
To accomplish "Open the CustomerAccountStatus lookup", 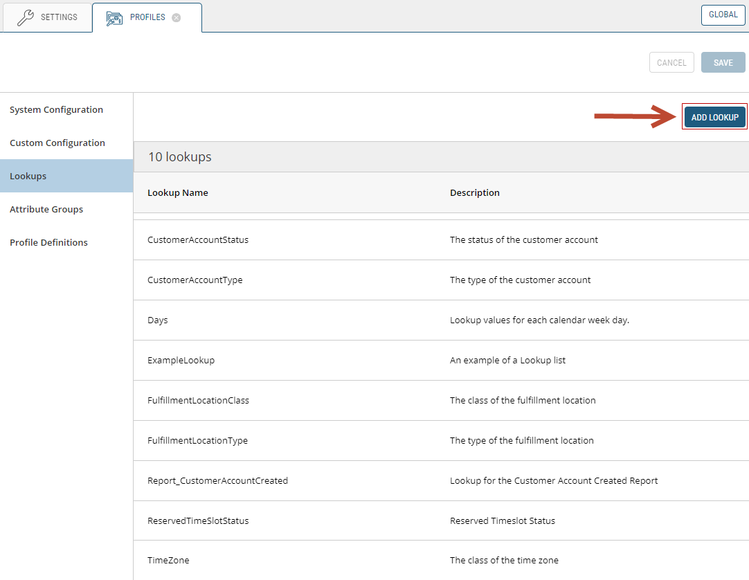I will (x=198, y=239).
